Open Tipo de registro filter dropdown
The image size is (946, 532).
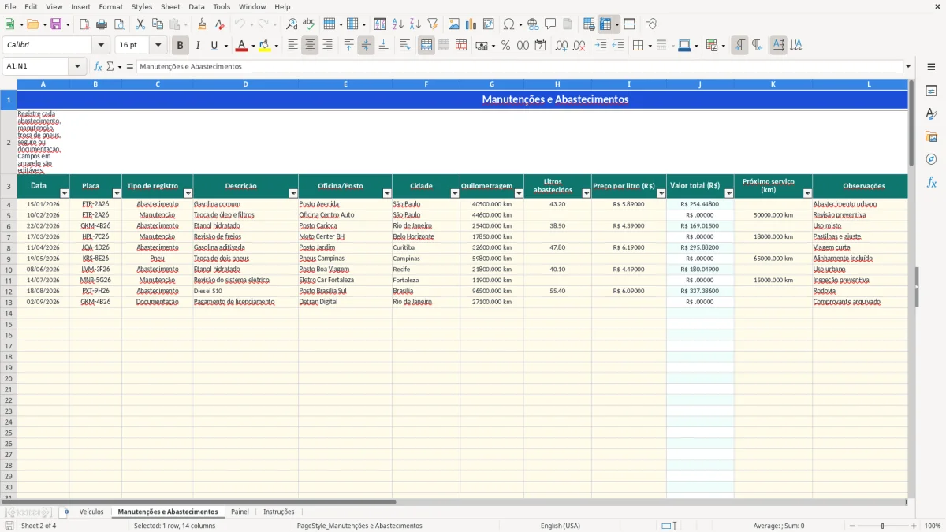(x=188, y=193)
